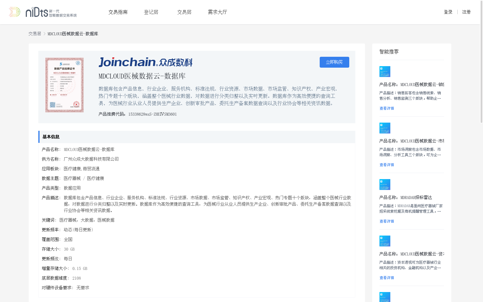Viewport: 483px width, 302px height.
Task: Click the 0.15 GB incremental storage value
Action: 80,268
